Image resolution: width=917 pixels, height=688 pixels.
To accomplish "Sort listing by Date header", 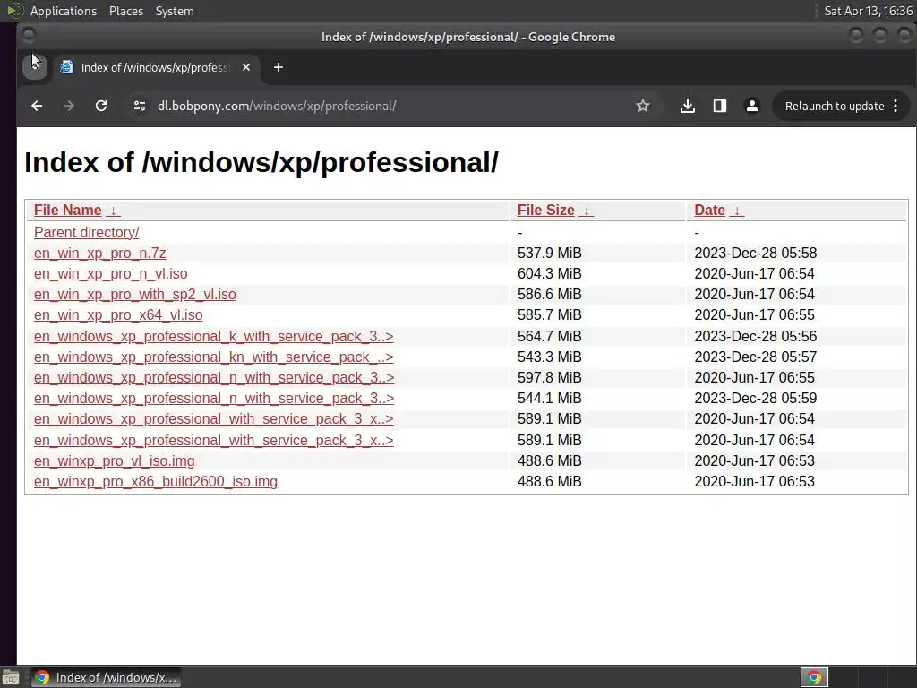I will point(709,210).
